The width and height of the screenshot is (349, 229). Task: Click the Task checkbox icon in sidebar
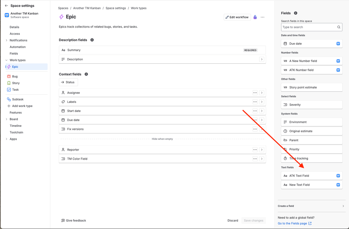pyautogui.click(x=9, y=90)
